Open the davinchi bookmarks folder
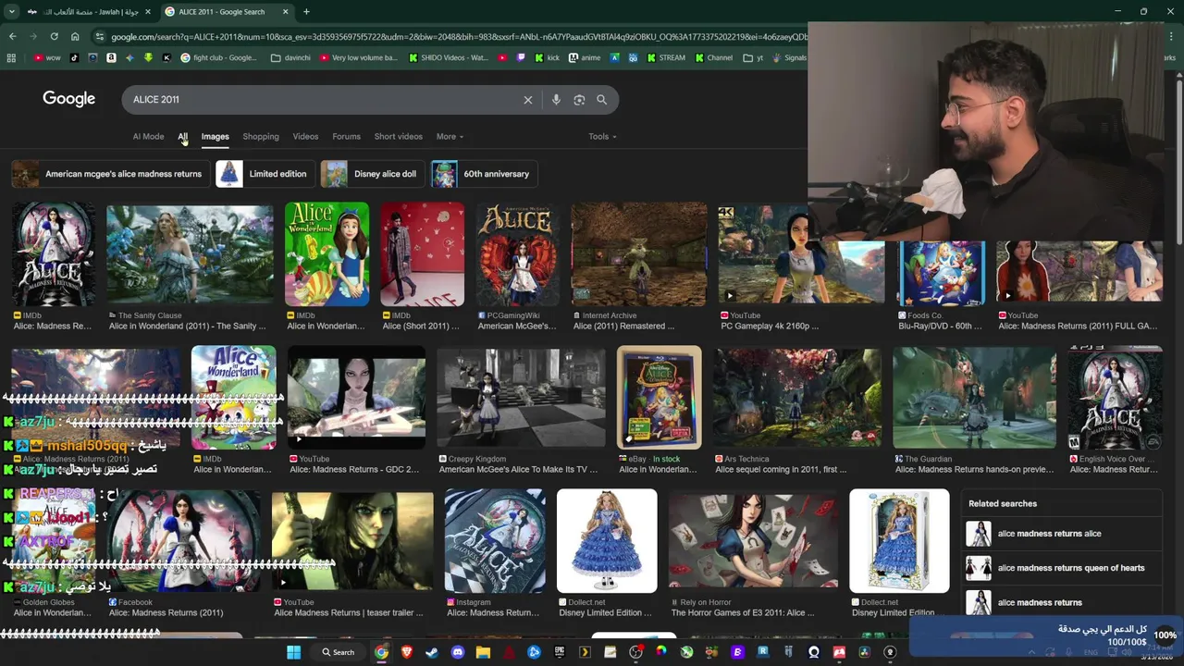Image resolution: width=1184 pixels, height=666 pixels. tap(291, 57)
